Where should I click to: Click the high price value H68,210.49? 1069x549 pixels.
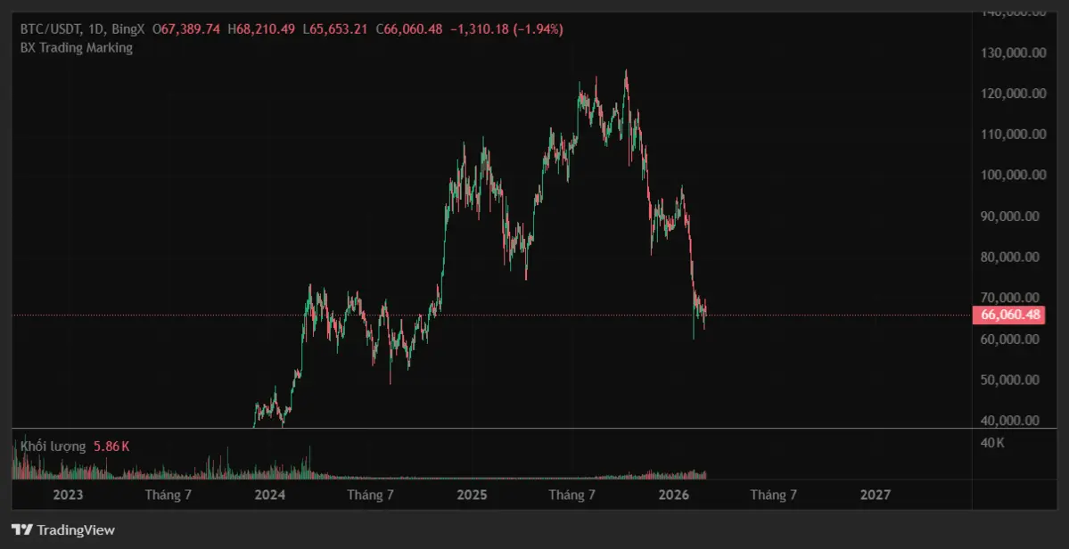(261, 29)
